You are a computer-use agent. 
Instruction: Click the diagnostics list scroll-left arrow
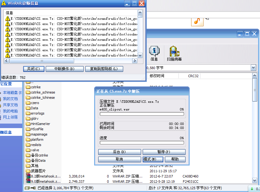(6, 61)
